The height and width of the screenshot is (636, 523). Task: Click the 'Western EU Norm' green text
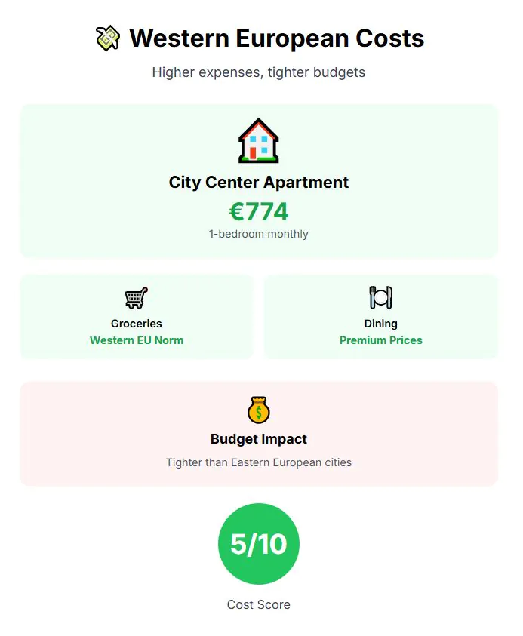(137, 340)
